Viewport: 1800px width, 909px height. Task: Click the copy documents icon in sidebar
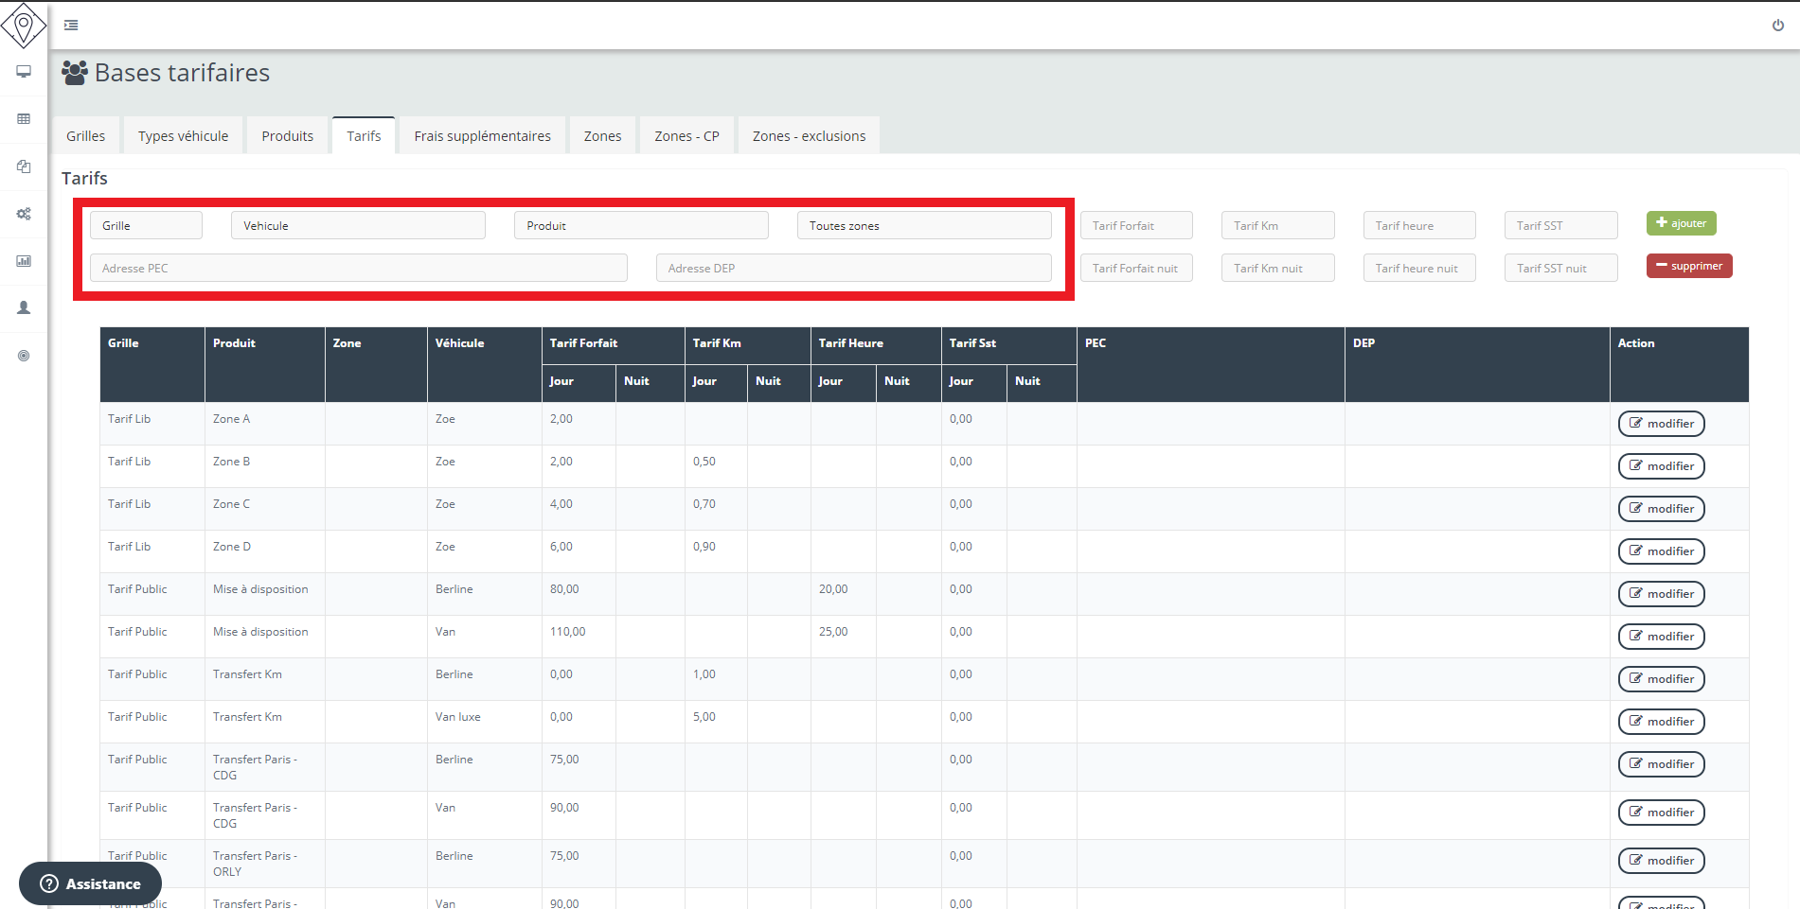[24, 166]
